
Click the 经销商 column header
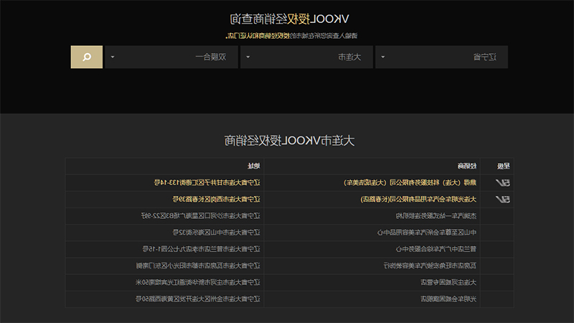pyautogui.click(x=467, y=167)
